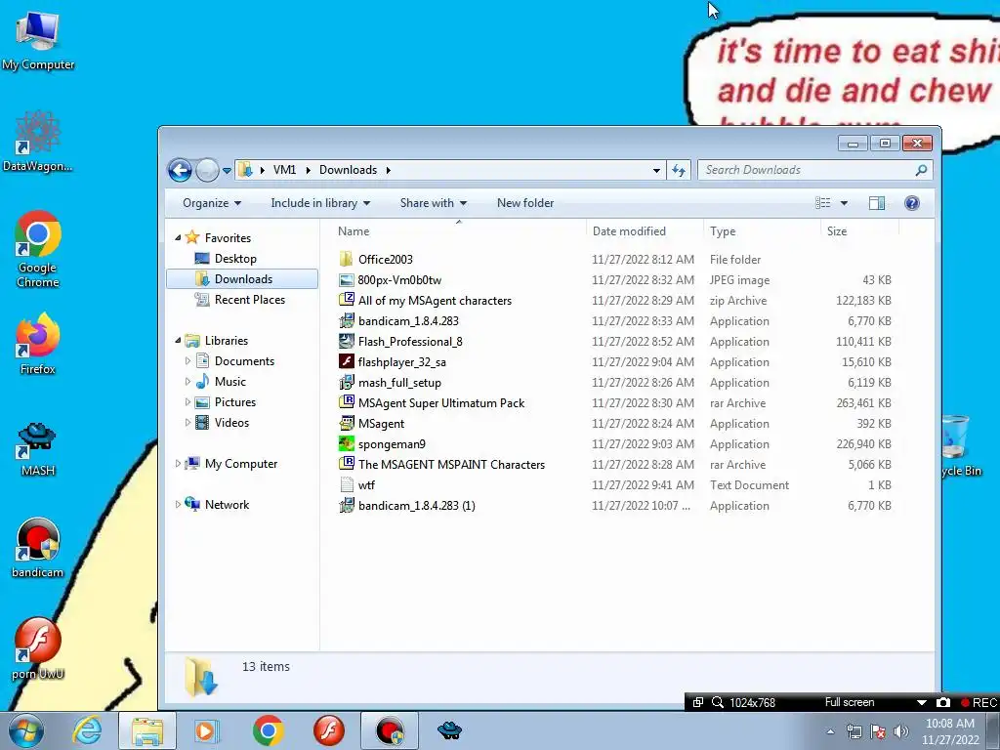Click the greyed-out Forward arrow button

point(207,170)
